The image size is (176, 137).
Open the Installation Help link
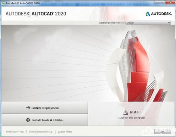15,132
